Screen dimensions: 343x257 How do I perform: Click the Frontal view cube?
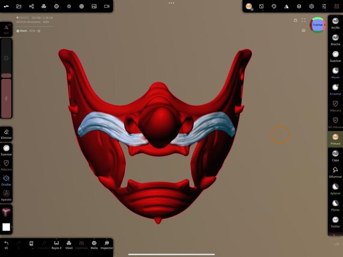pos(317,25)
